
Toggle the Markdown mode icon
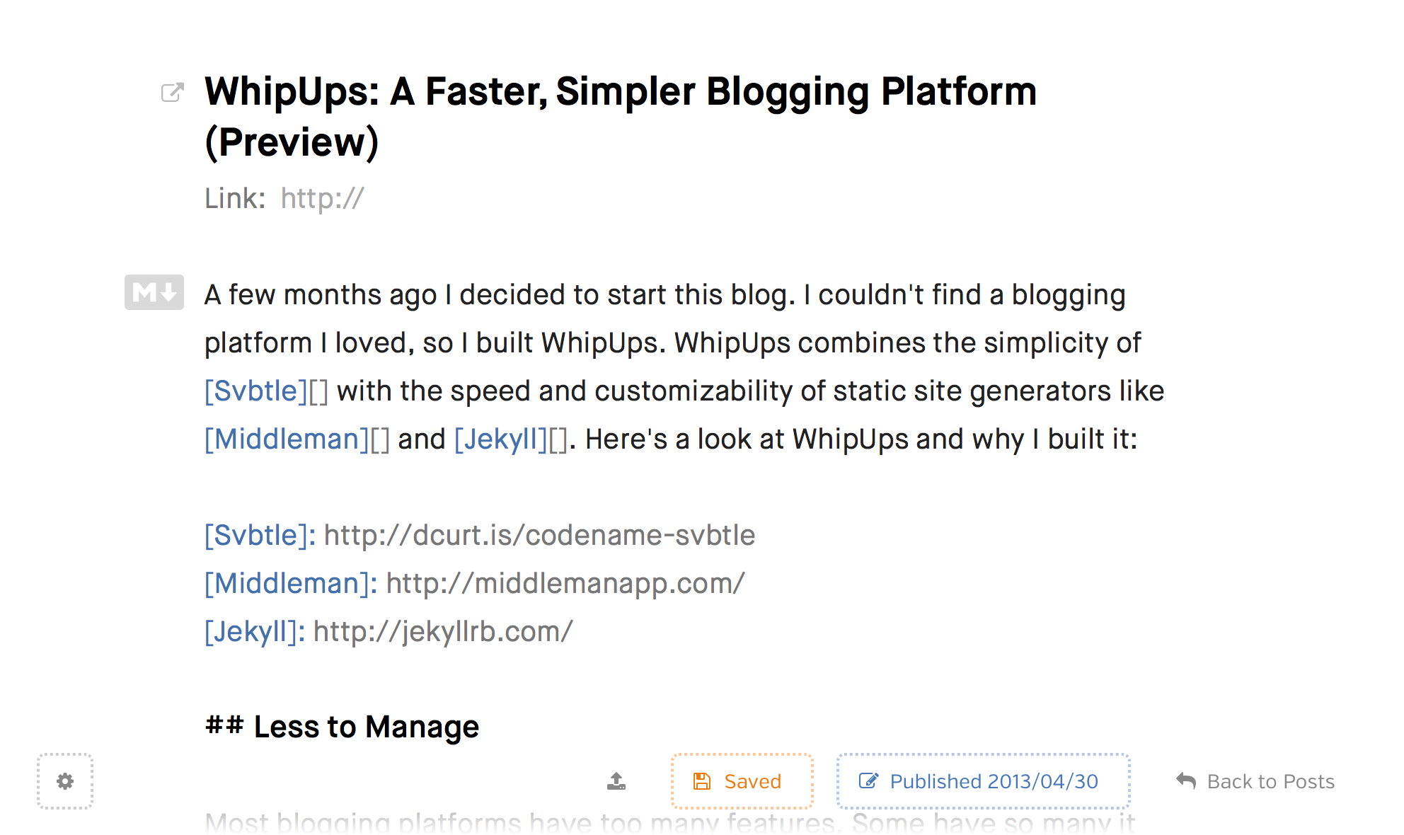(x=154, y=292)
